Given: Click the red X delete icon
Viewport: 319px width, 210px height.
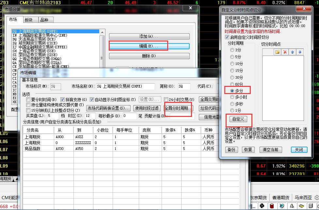Looking at the screenshot, I should (285, 52).
